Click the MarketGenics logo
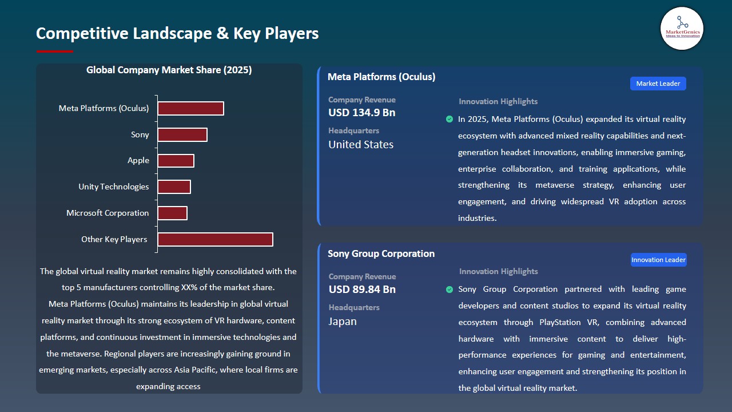732x412 pixels. click(x=682, y=29)
